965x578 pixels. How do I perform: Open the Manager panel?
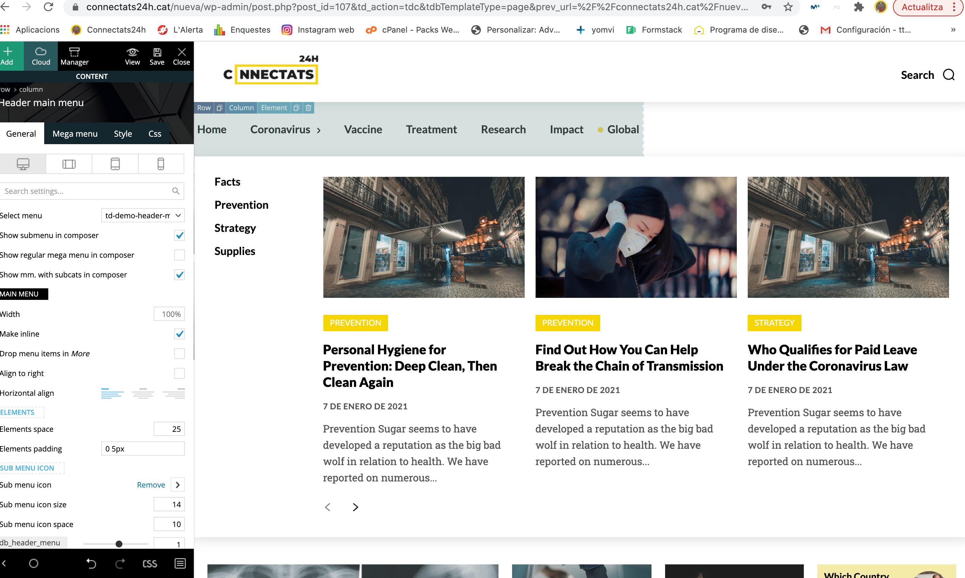click(74, 56)
